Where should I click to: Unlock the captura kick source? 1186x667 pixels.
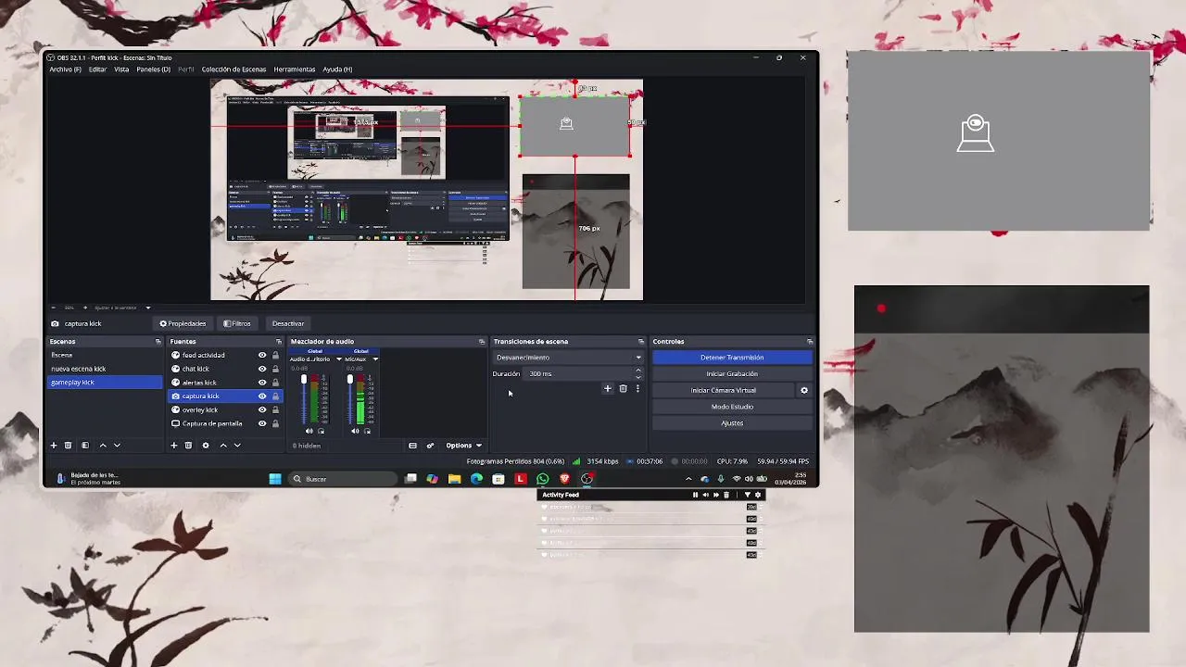coord(275,396)
